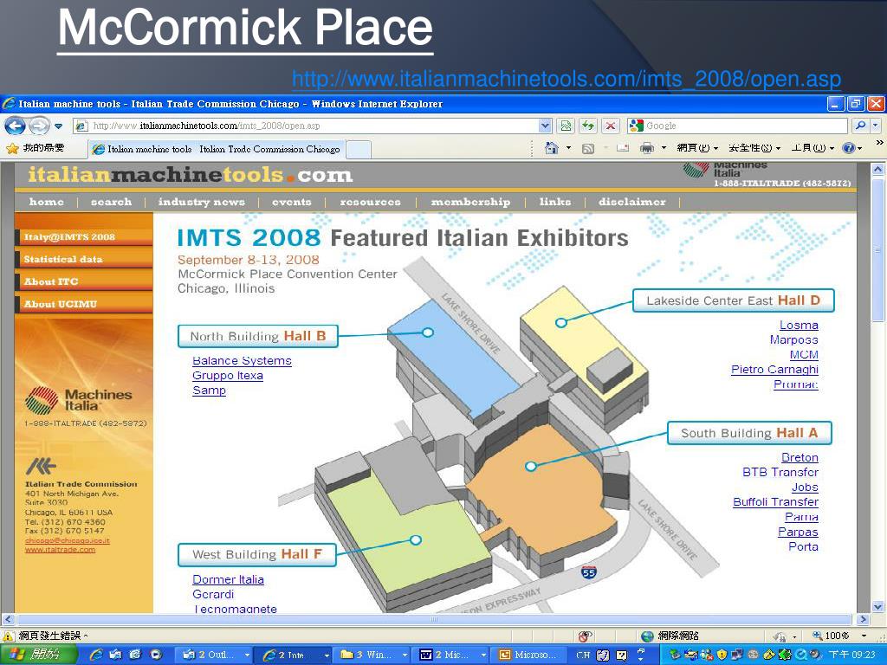This screenshot has width=887, height=665.
Task: Click the taskbar clock showing 09:23
Action: (851, 655)
